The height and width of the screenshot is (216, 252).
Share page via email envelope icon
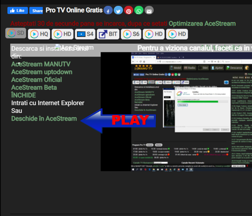149,11
